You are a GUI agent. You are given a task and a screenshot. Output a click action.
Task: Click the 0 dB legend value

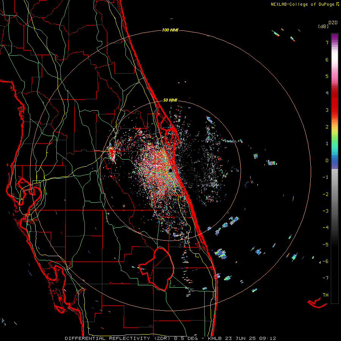coord(327,161)
